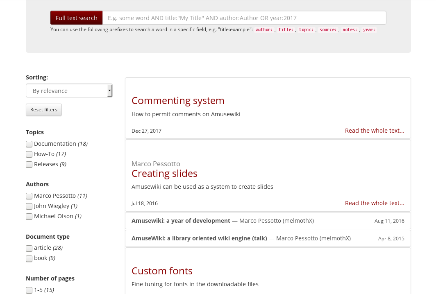436x294 pixels.
Task: Click Read the whole text for Commenting system
Action: (375, 131)
